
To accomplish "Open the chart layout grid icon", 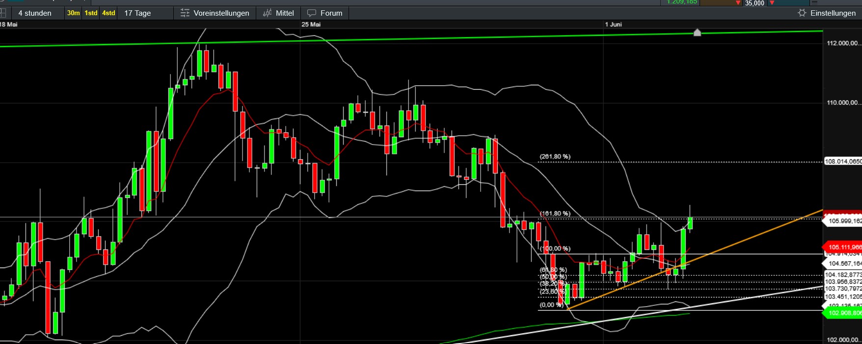I will click(2, 13).
